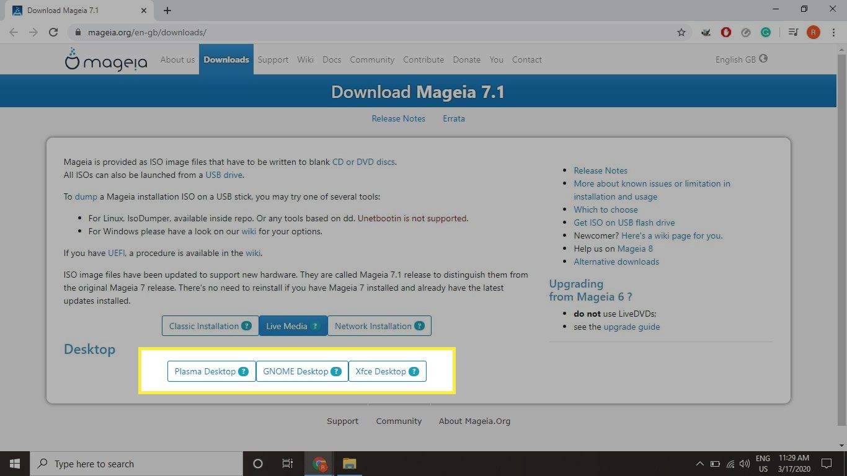The image size is (847, 476).
Task: Open the upgrade guide link
Action: [632, 327]
